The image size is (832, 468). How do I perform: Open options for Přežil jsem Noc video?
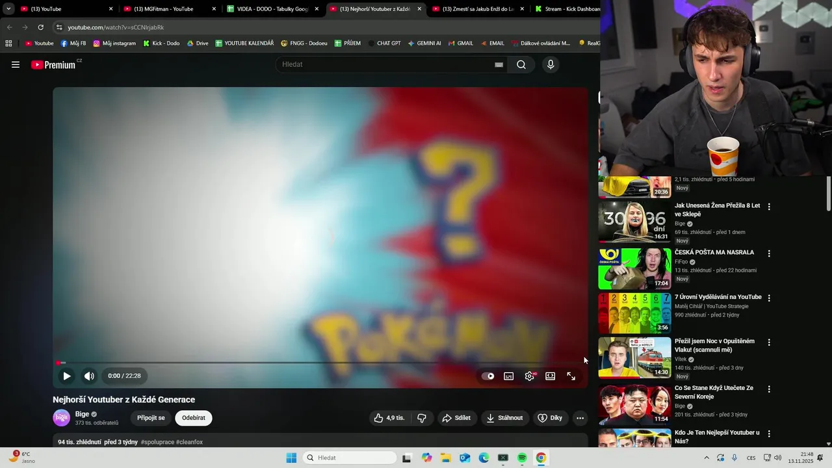[x=769, y=343]
